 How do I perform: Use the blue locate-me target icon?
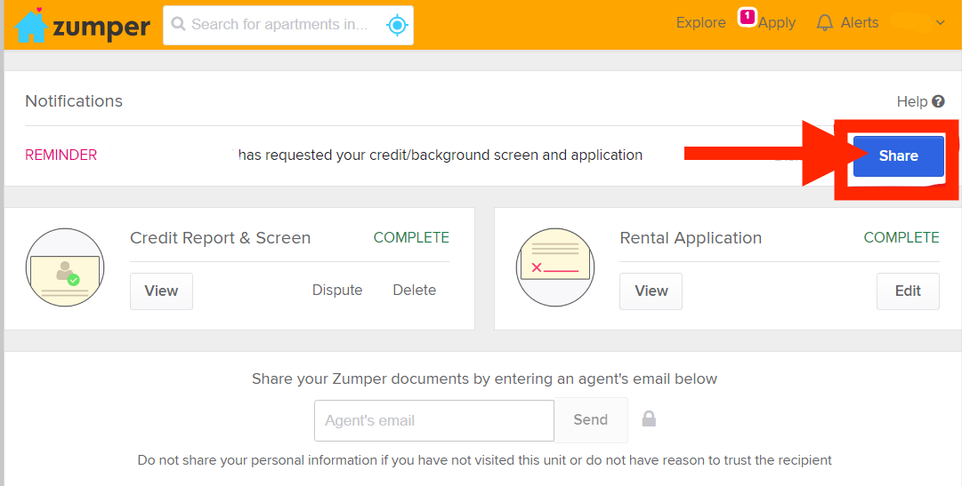pyautogui.click(x=397, y=25)
